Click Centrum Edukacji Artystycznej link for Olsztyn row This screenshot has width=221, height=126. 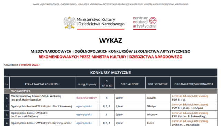click(190, 105)
